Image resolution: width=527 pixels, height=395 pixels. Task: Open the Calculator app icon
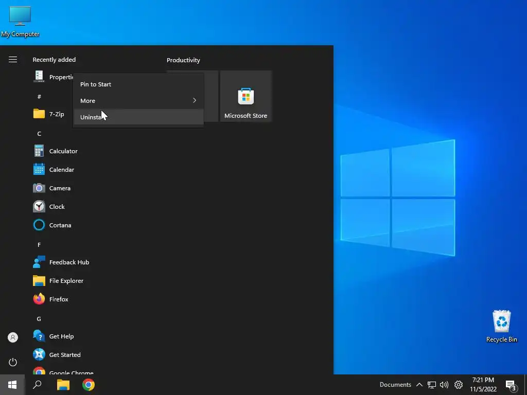coord(39,151)
